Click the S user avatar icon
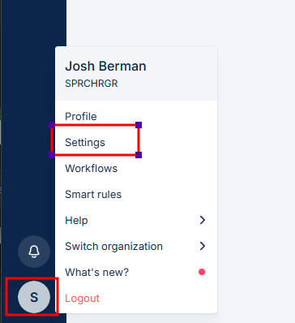Viewport: 295px width, 323px height. tap(34, 297)
